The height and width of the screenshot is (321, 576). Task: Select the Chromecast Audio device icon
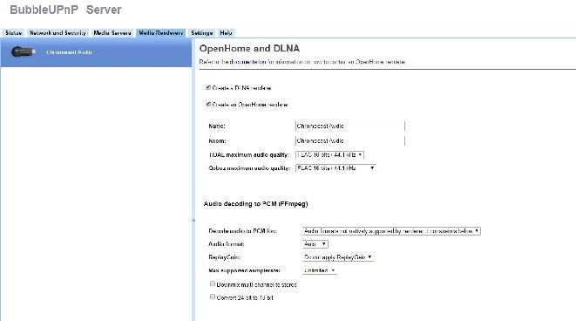(x=24, y=51)
